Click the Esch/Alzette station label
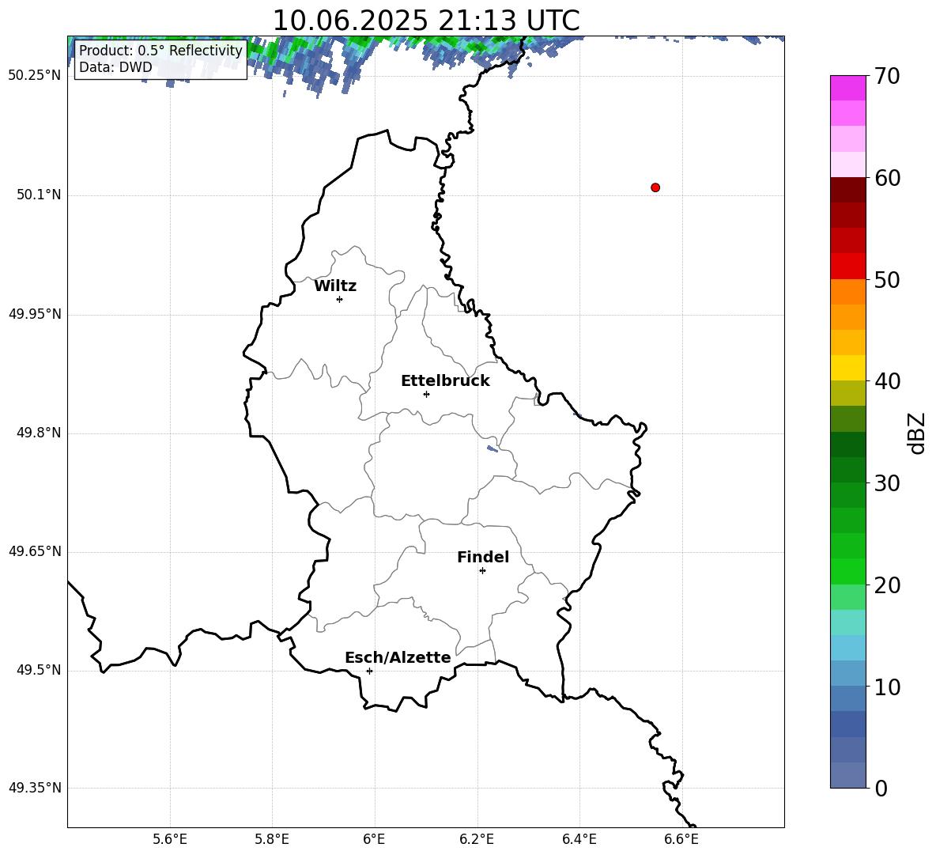Viewport: 936px width, 855px height. click(x=398, y=657)
